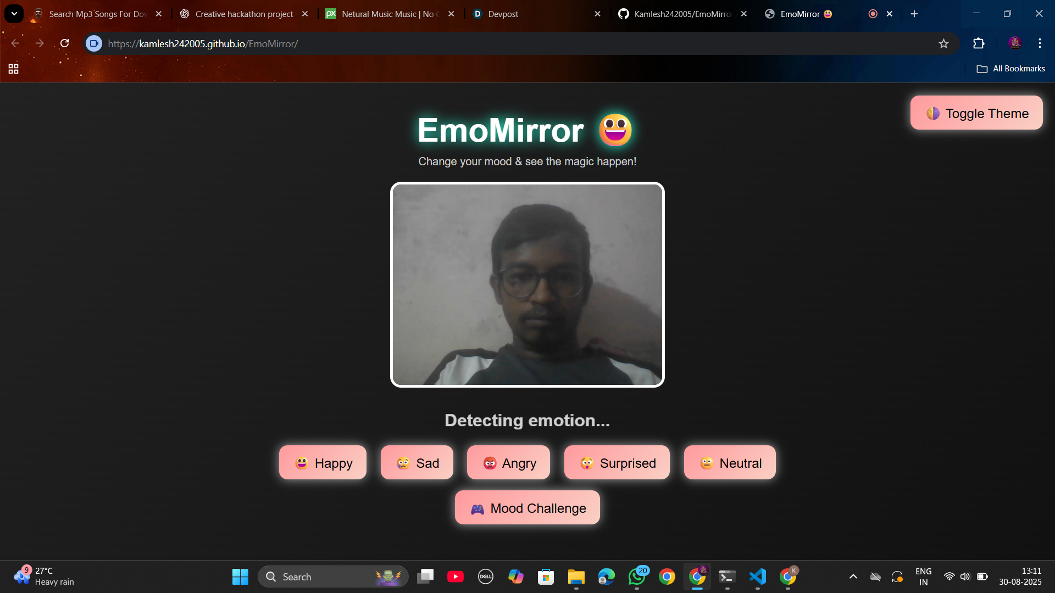The height and width of the screenshot is (593, 1055).
Task: Open WhatsApp from the taskbar
Action: [x=637, y=577]
